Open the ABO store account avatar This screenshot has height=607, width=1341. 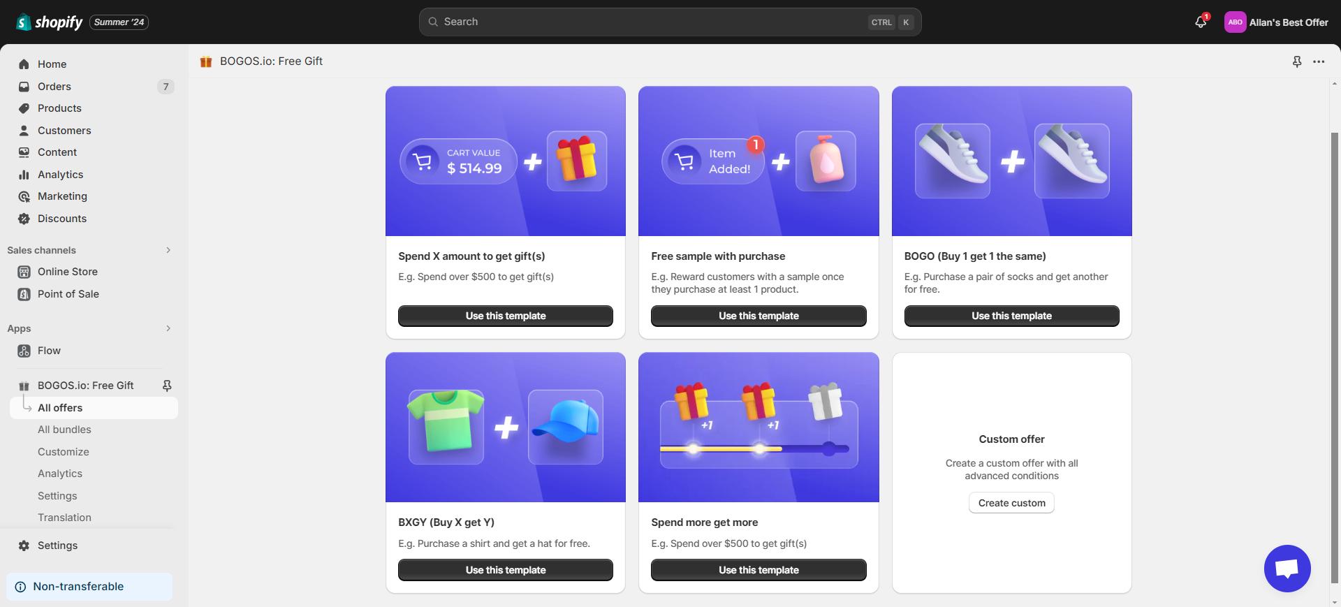pos(1235,22)
